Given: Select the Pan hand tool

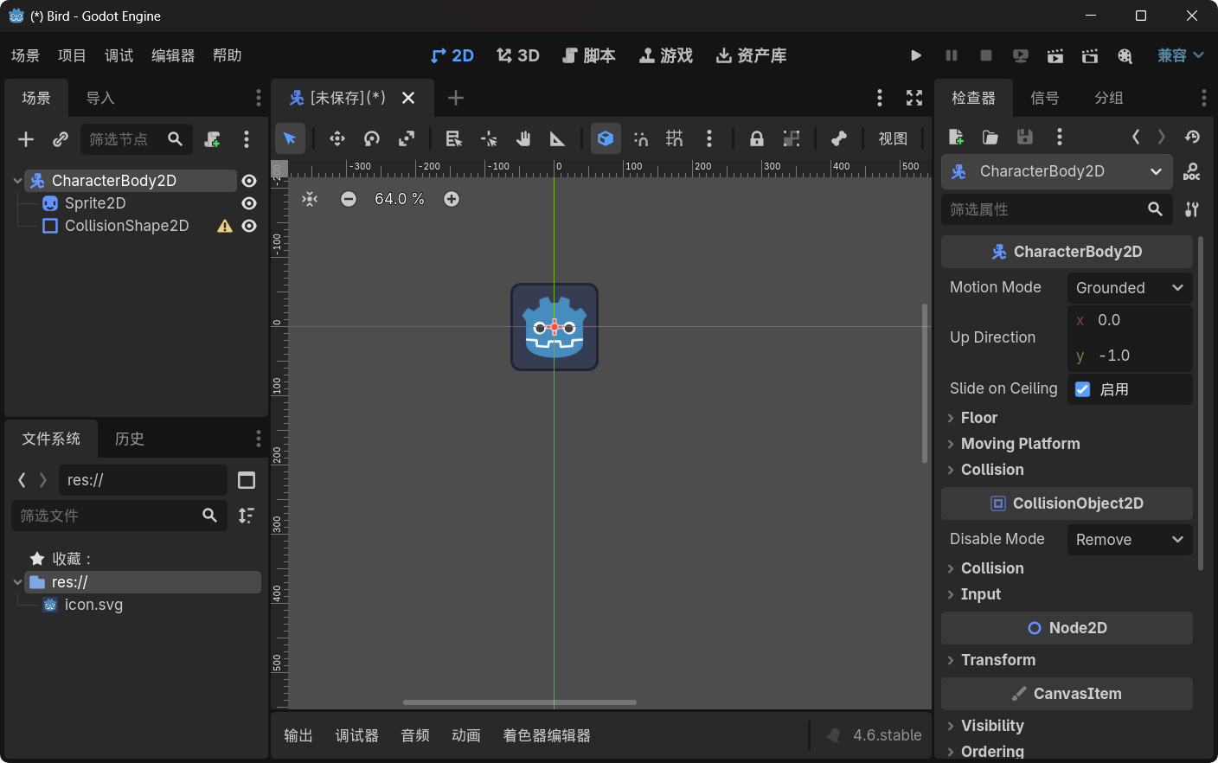Looking at the screenshot, I should [x=523, y=138].
